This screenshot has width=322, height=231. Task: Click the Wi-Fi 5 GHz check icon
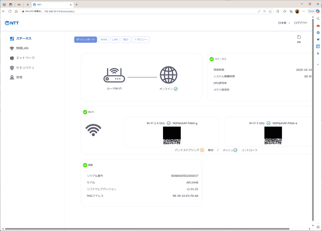tap(268, 123)
